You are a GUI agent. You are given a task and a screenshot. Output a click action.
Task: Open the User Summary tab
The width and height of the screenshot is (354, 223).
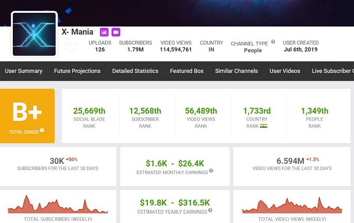point(24,71)
